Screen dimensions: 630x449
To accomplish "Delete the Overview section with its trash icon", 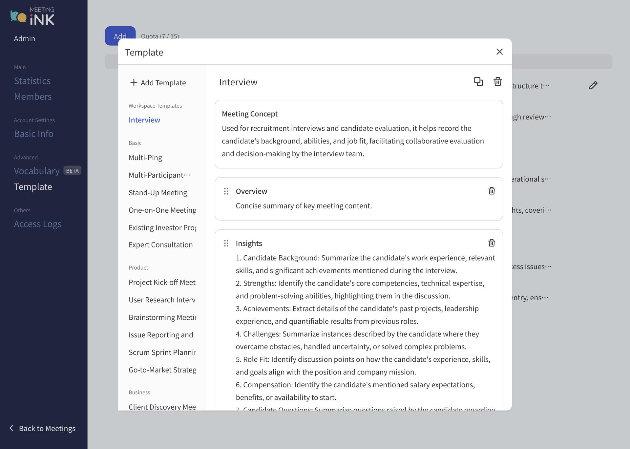I will click(491, 191).
